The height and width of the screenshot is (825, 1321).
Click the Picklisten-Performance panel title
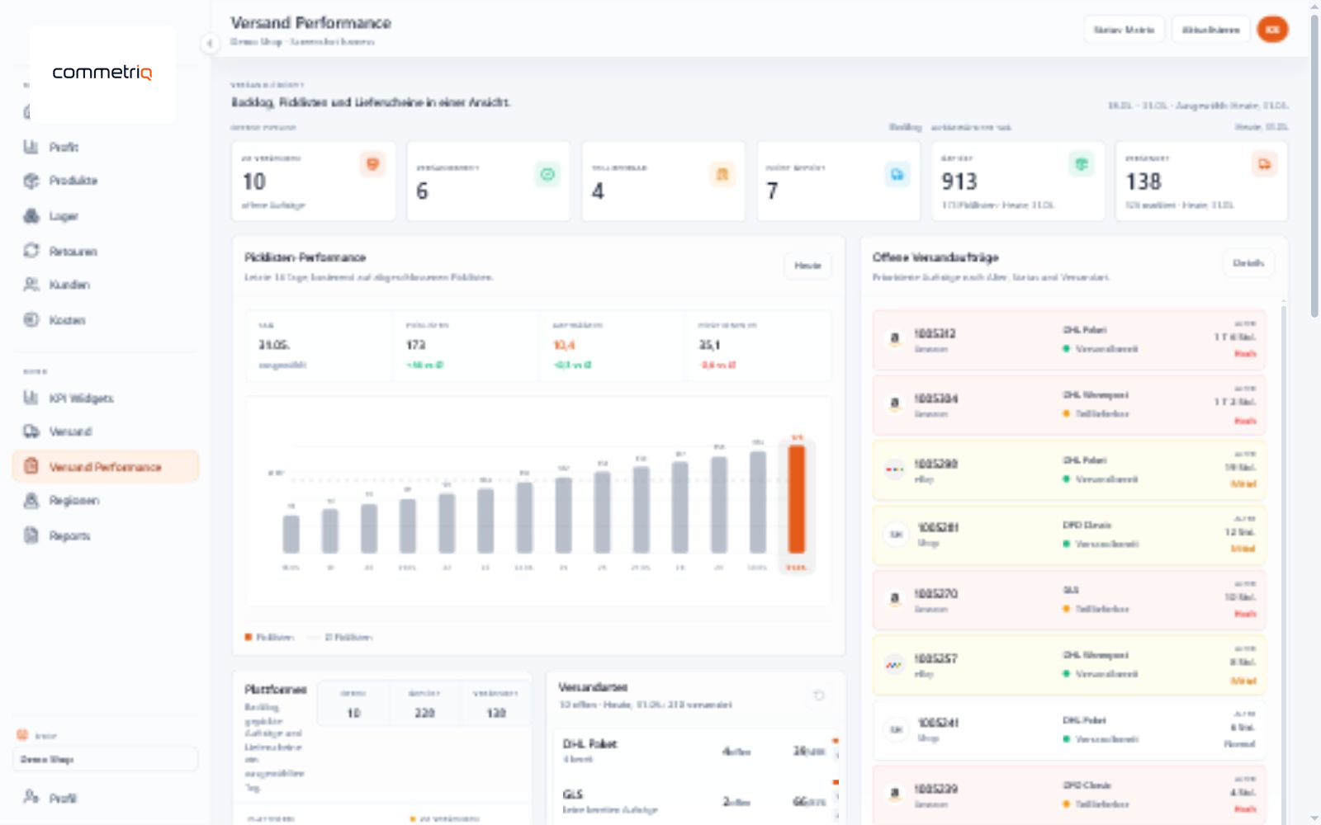click(305, 257)
